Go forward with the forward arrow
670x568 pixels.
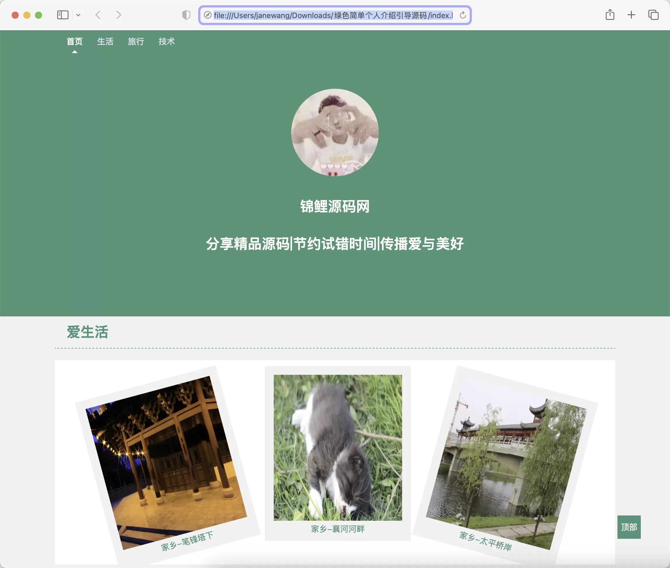[118, 15]
